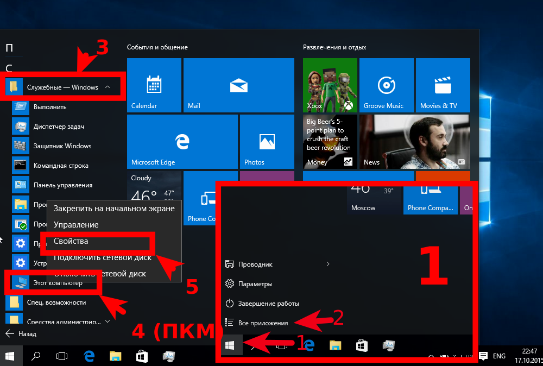Open the Xbox tile
543x366 pixels.
pos(330,85)
